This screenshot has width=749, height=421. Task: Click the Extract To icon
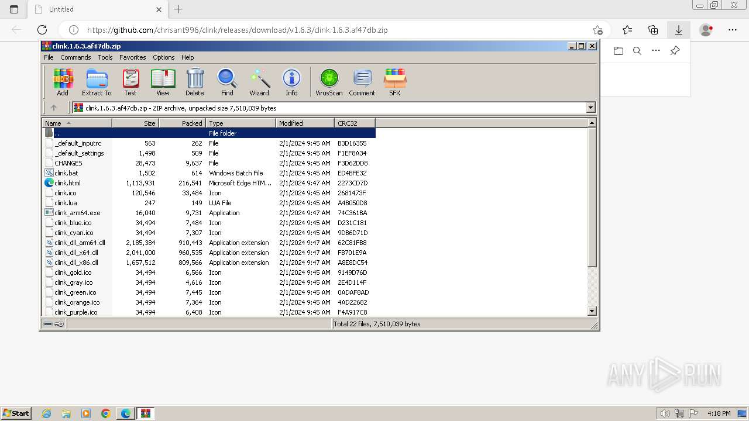(97, 82)
